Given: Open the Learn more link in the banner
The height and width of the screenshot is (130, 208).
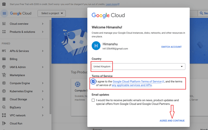Looking at the screenshot, I should pos(111,4).
